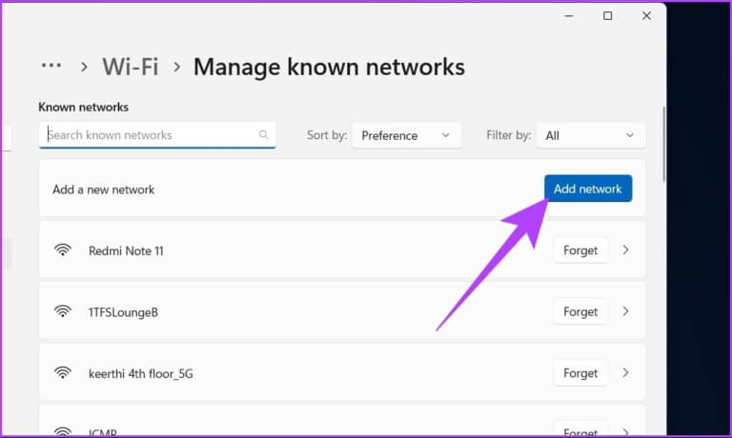Open the Filter by All dropdown

click(x=591, y=135)
